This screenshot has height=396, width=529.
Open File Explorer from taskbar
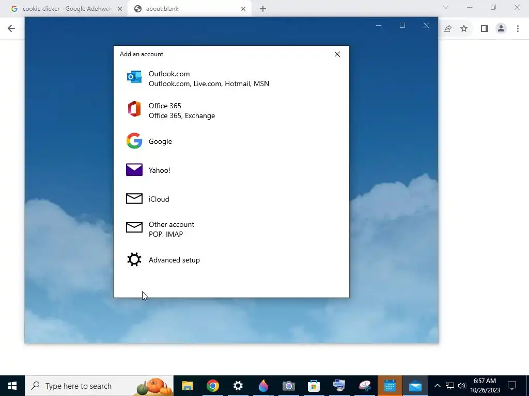[x=187, y=386]
